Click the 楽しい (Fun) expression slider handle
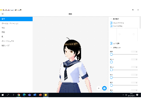 click(111, 62)
